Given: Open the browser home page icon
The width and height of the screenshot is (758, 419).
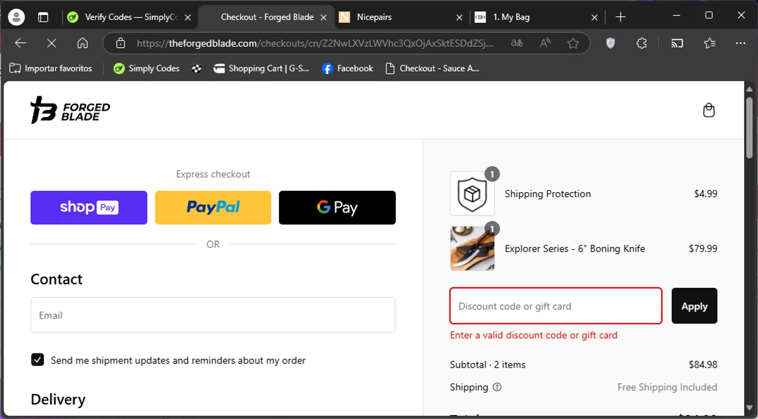Looking at the screenshot, I should click(82, 43).
